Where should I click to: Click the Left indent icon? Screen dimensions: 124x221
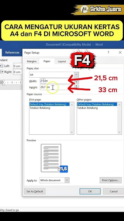pyautogui.click(x=2, y=66)
